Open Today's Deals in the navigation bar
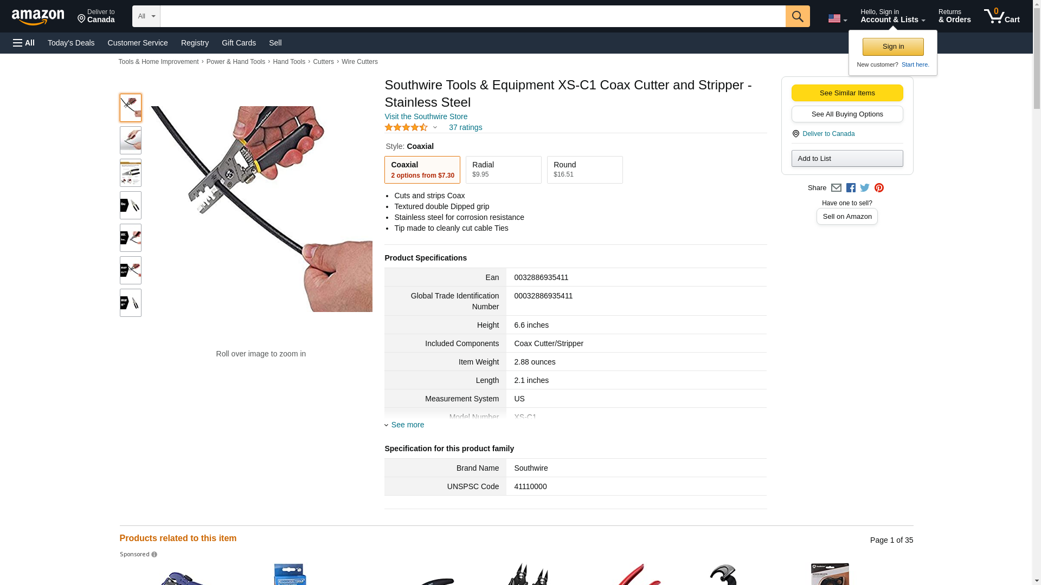1041x585 pixels. click(71, 43)
